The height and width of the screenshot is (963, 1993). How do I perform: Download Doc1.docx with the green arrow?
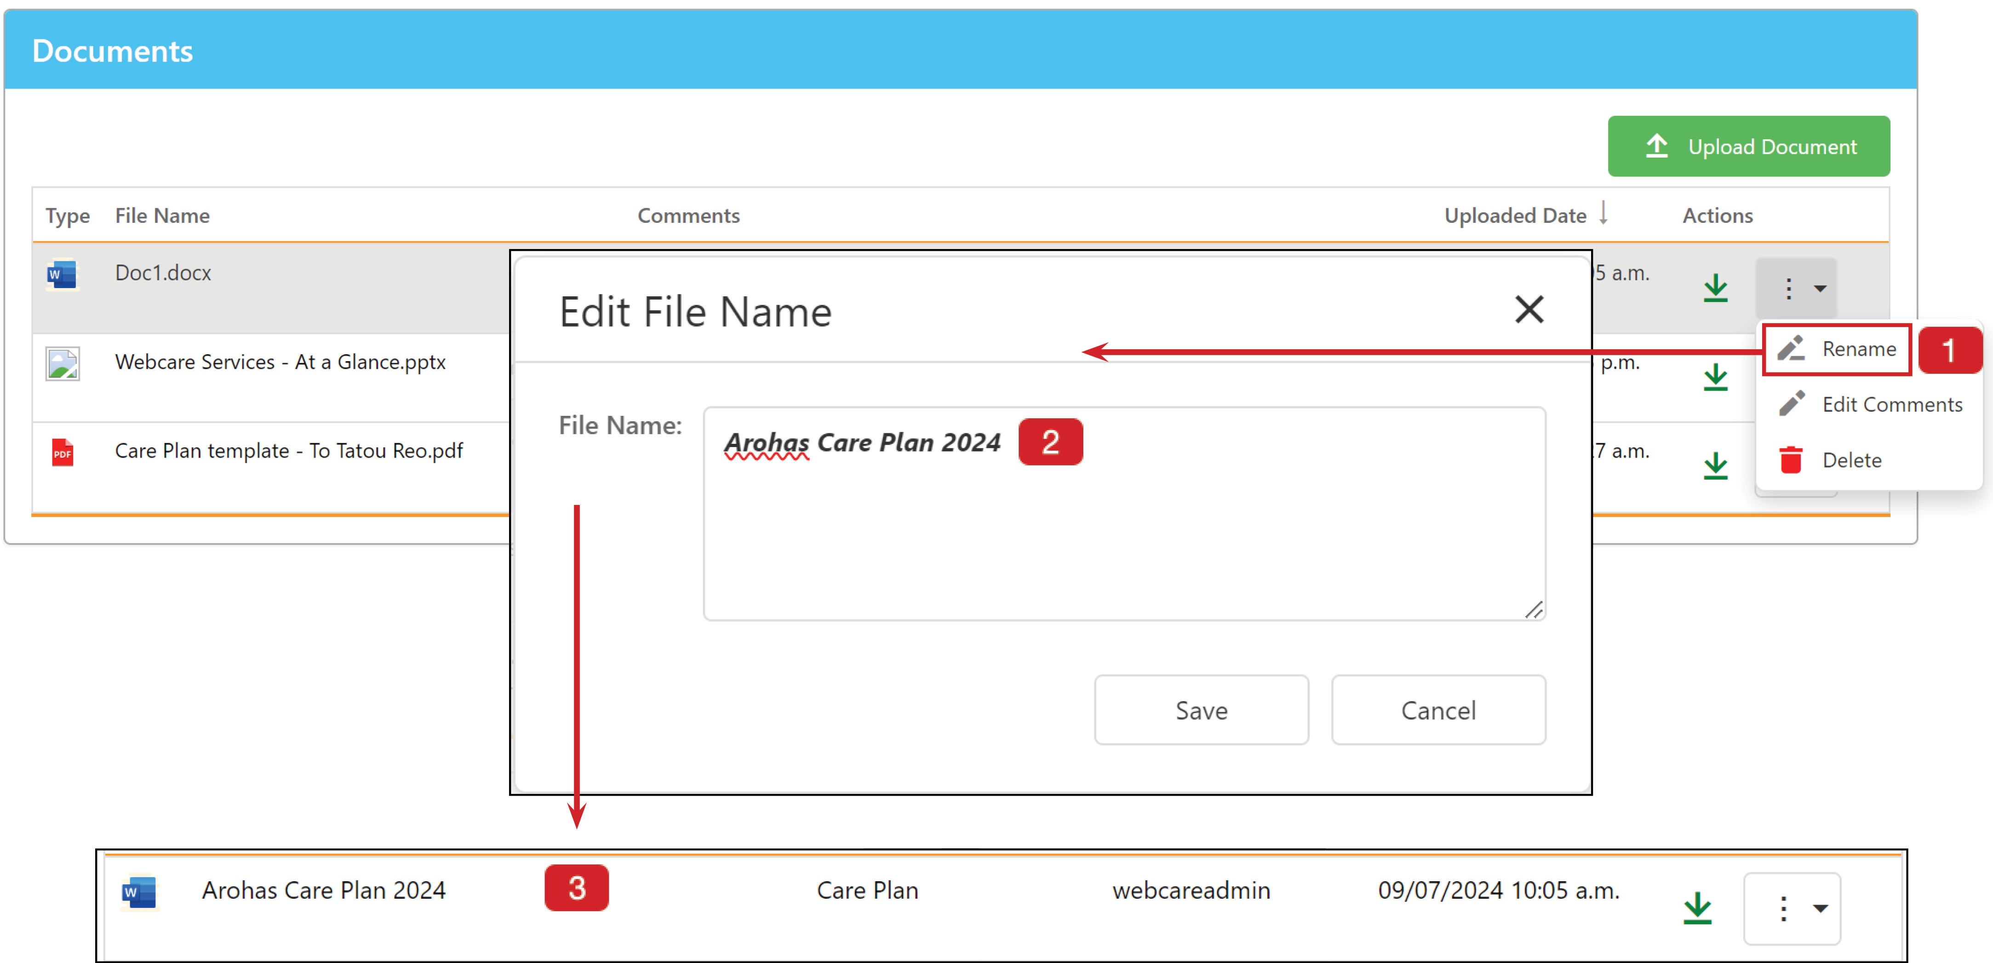point(1715,288)
